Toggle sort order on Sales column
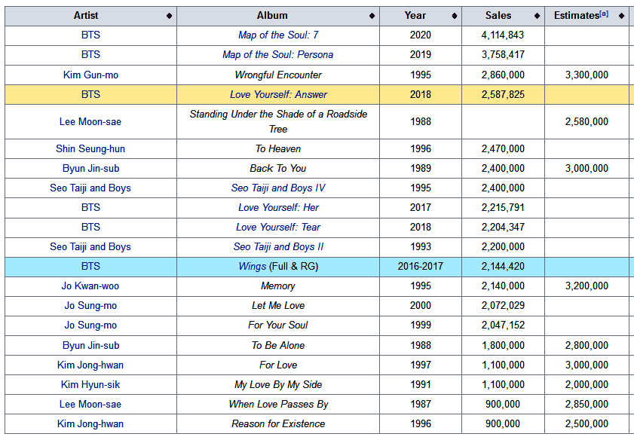The width and height of the screenshot is (634, 440). pyautogui.click(x=537, y=16)
